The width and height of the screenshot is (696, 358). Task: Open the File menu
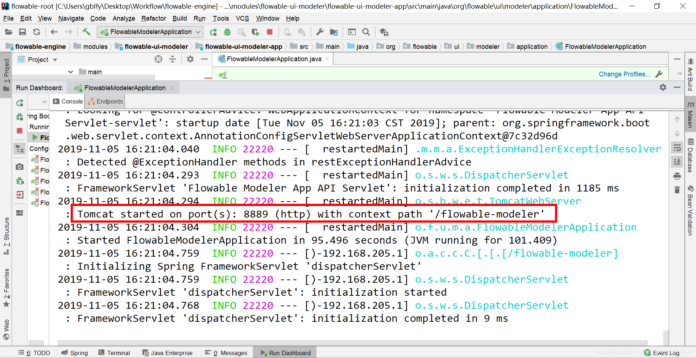coord(8,18)
